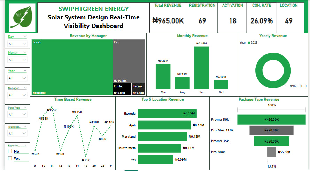Select the Enoch block in the treemap
Image resolution: width=310 pixels, height=171 pixels.
coord(72,67)
